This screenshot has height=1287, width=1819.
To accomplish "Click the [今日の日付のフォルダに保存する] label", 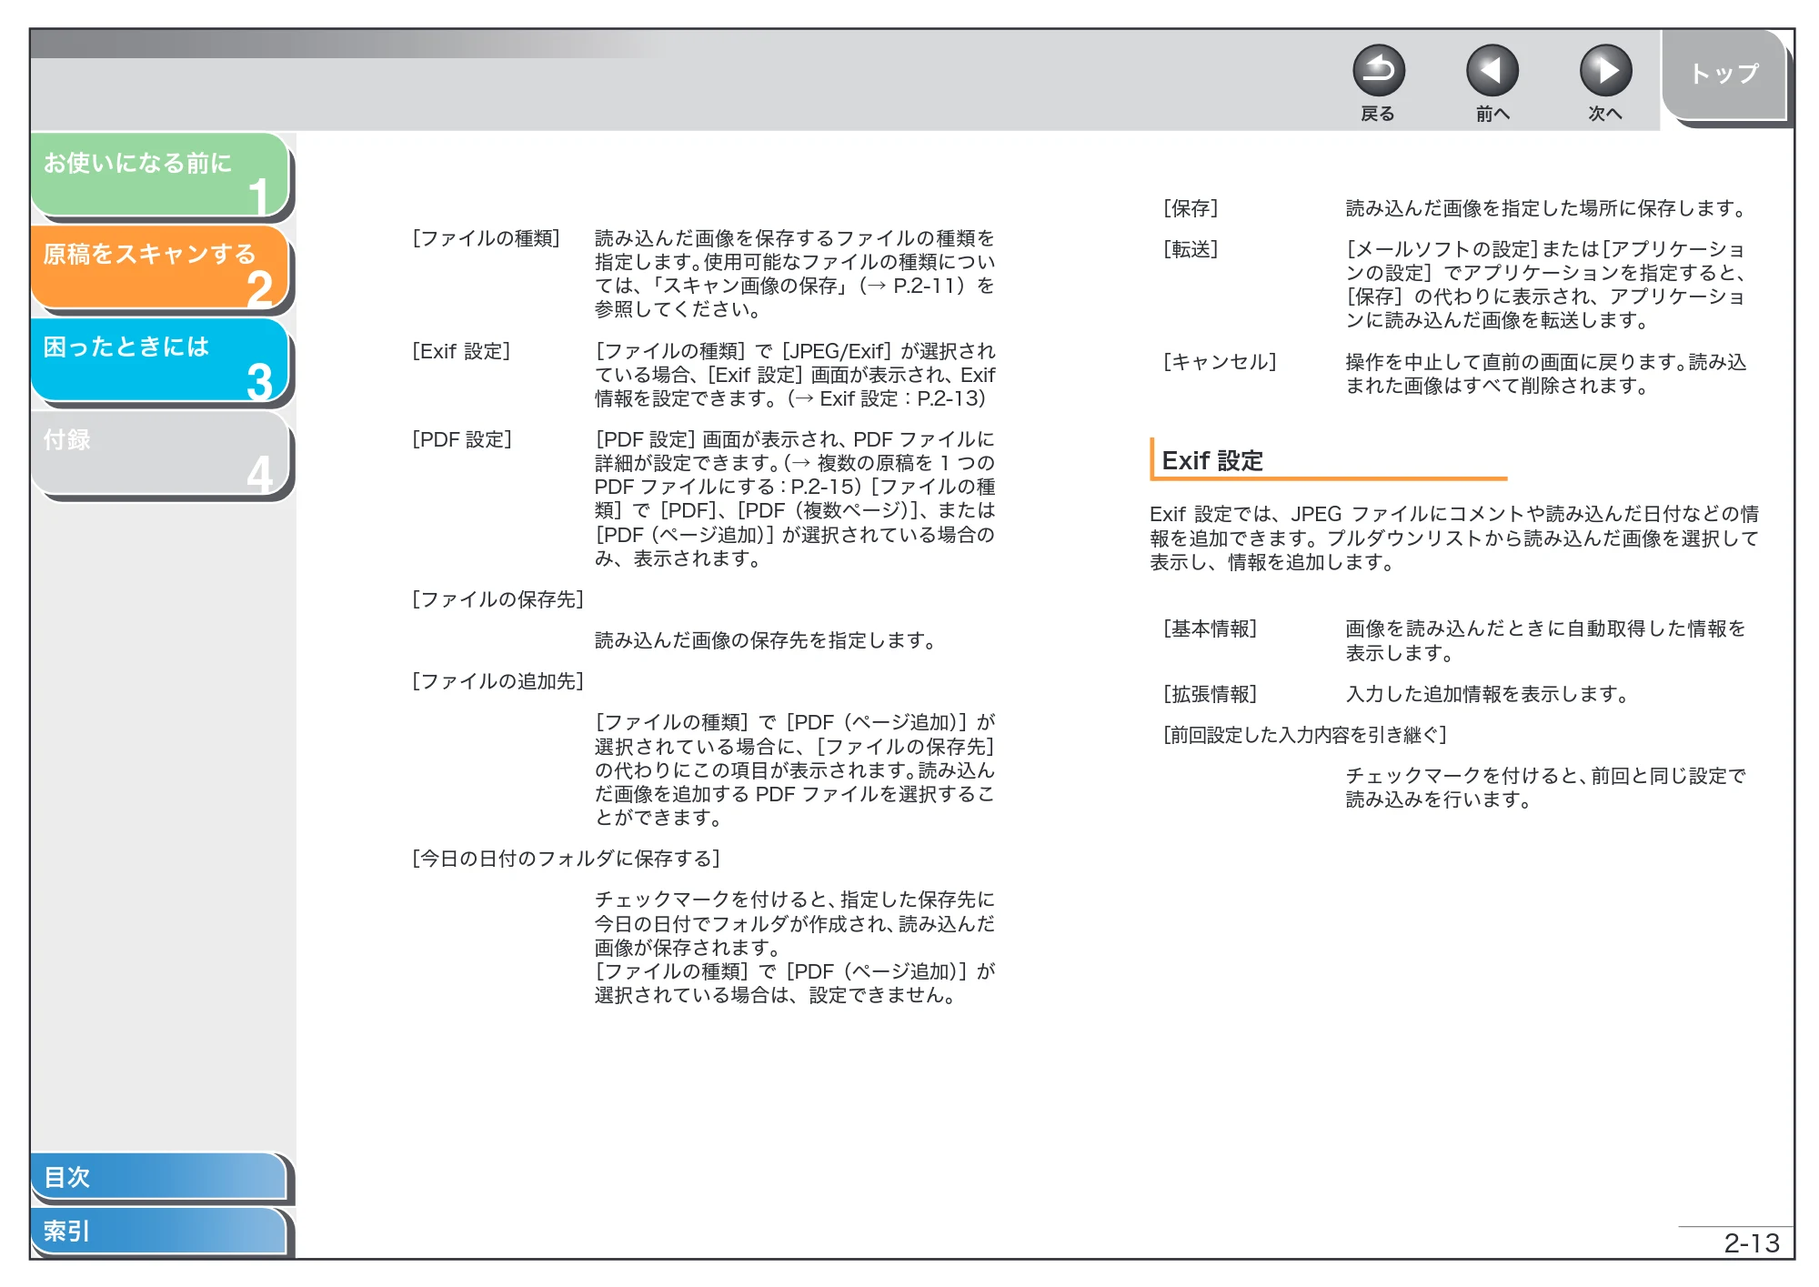I will click(566, 859).
